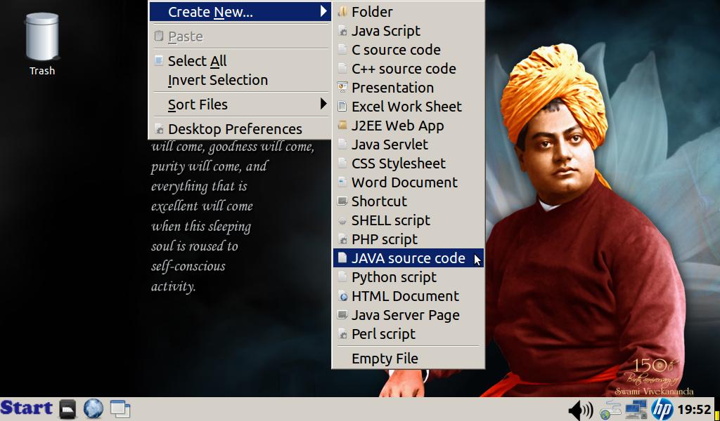
Task: Create a new C source code file
Action: [408, 50]
